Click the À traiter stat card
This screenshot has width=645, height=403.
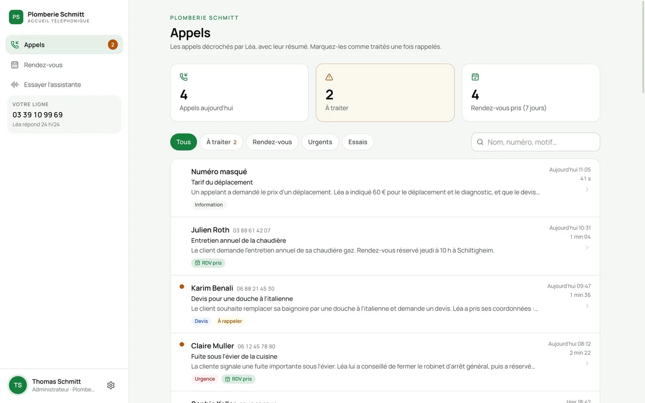(x=385, y=93)
